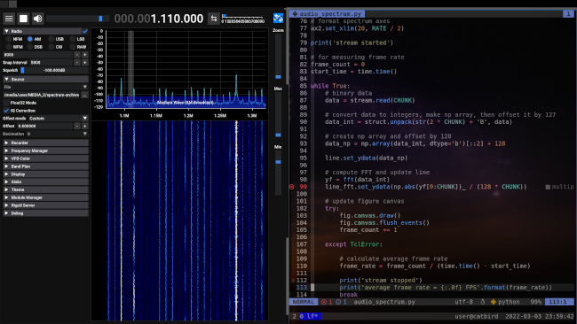Open the SDR++ hamburger menu
The height and width of the screenshot is (324, 577).
coord(9,19)
